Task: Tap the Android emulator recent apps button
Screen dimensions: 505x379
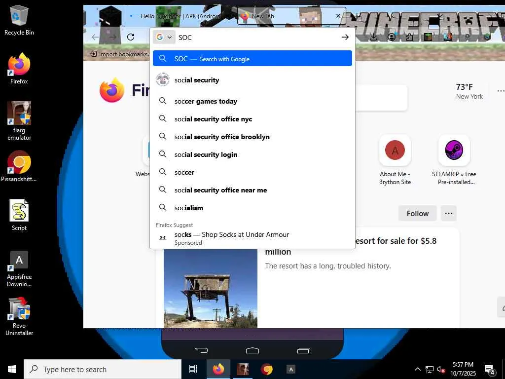Action: (x=303, y=350)
